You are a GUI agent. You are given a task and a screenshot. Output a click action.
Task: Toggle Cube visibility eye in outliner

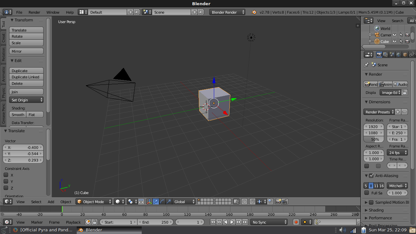tap(395, 41)
